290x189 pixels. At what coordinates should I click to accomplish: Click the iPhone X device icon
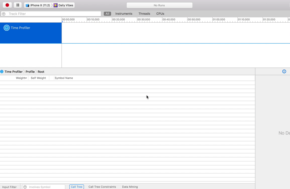point(28,5)
